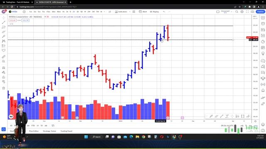The width and height of the screenshot is (266, 149).
Task: Start bar Replay mode
Action: click(x=154, y=12)
